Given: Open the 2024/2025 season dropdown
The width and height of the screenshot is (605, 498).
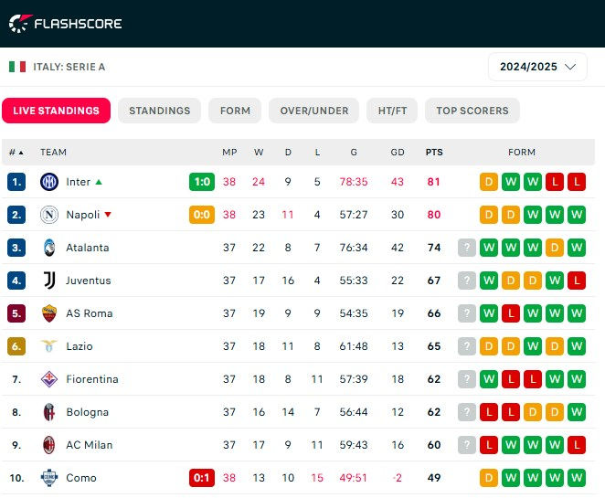Looking at the screenshot, I should (537, 67).
